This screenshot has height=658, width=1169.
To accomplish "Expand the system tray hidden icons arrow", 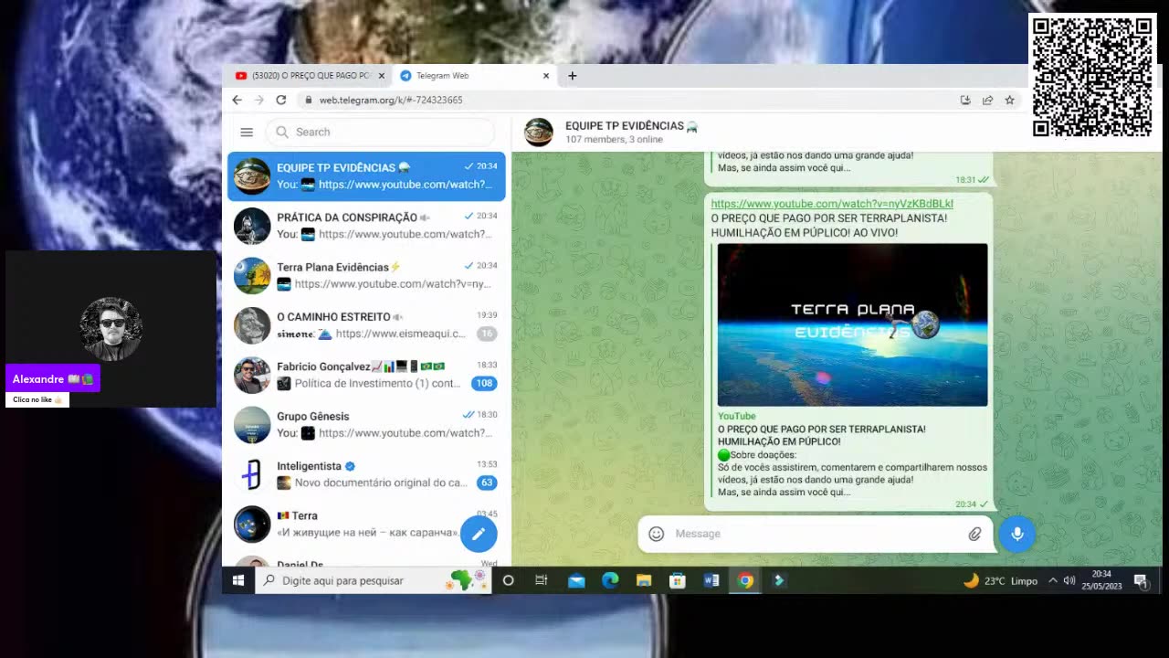I will (x=1052, y=580).
